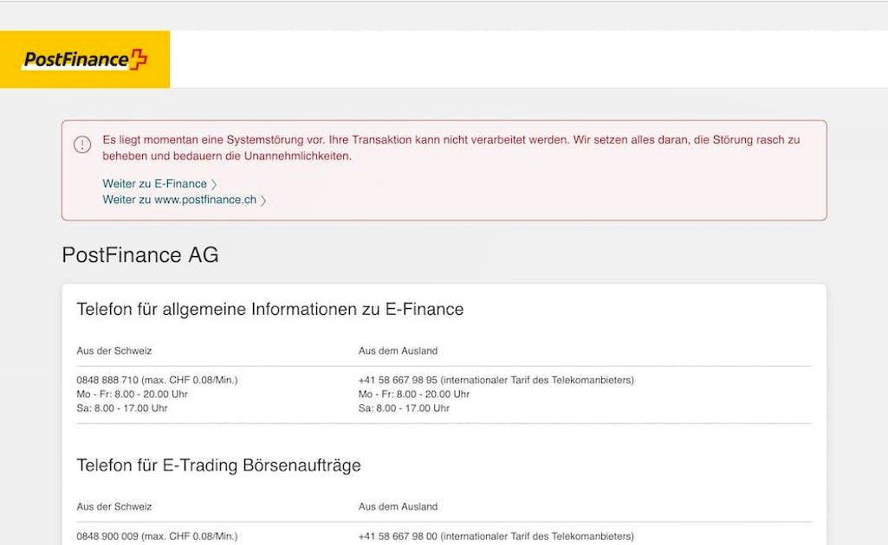
Task: Open the Weiter zu www.postfinance.ch link
Action: tap(178, 199)
